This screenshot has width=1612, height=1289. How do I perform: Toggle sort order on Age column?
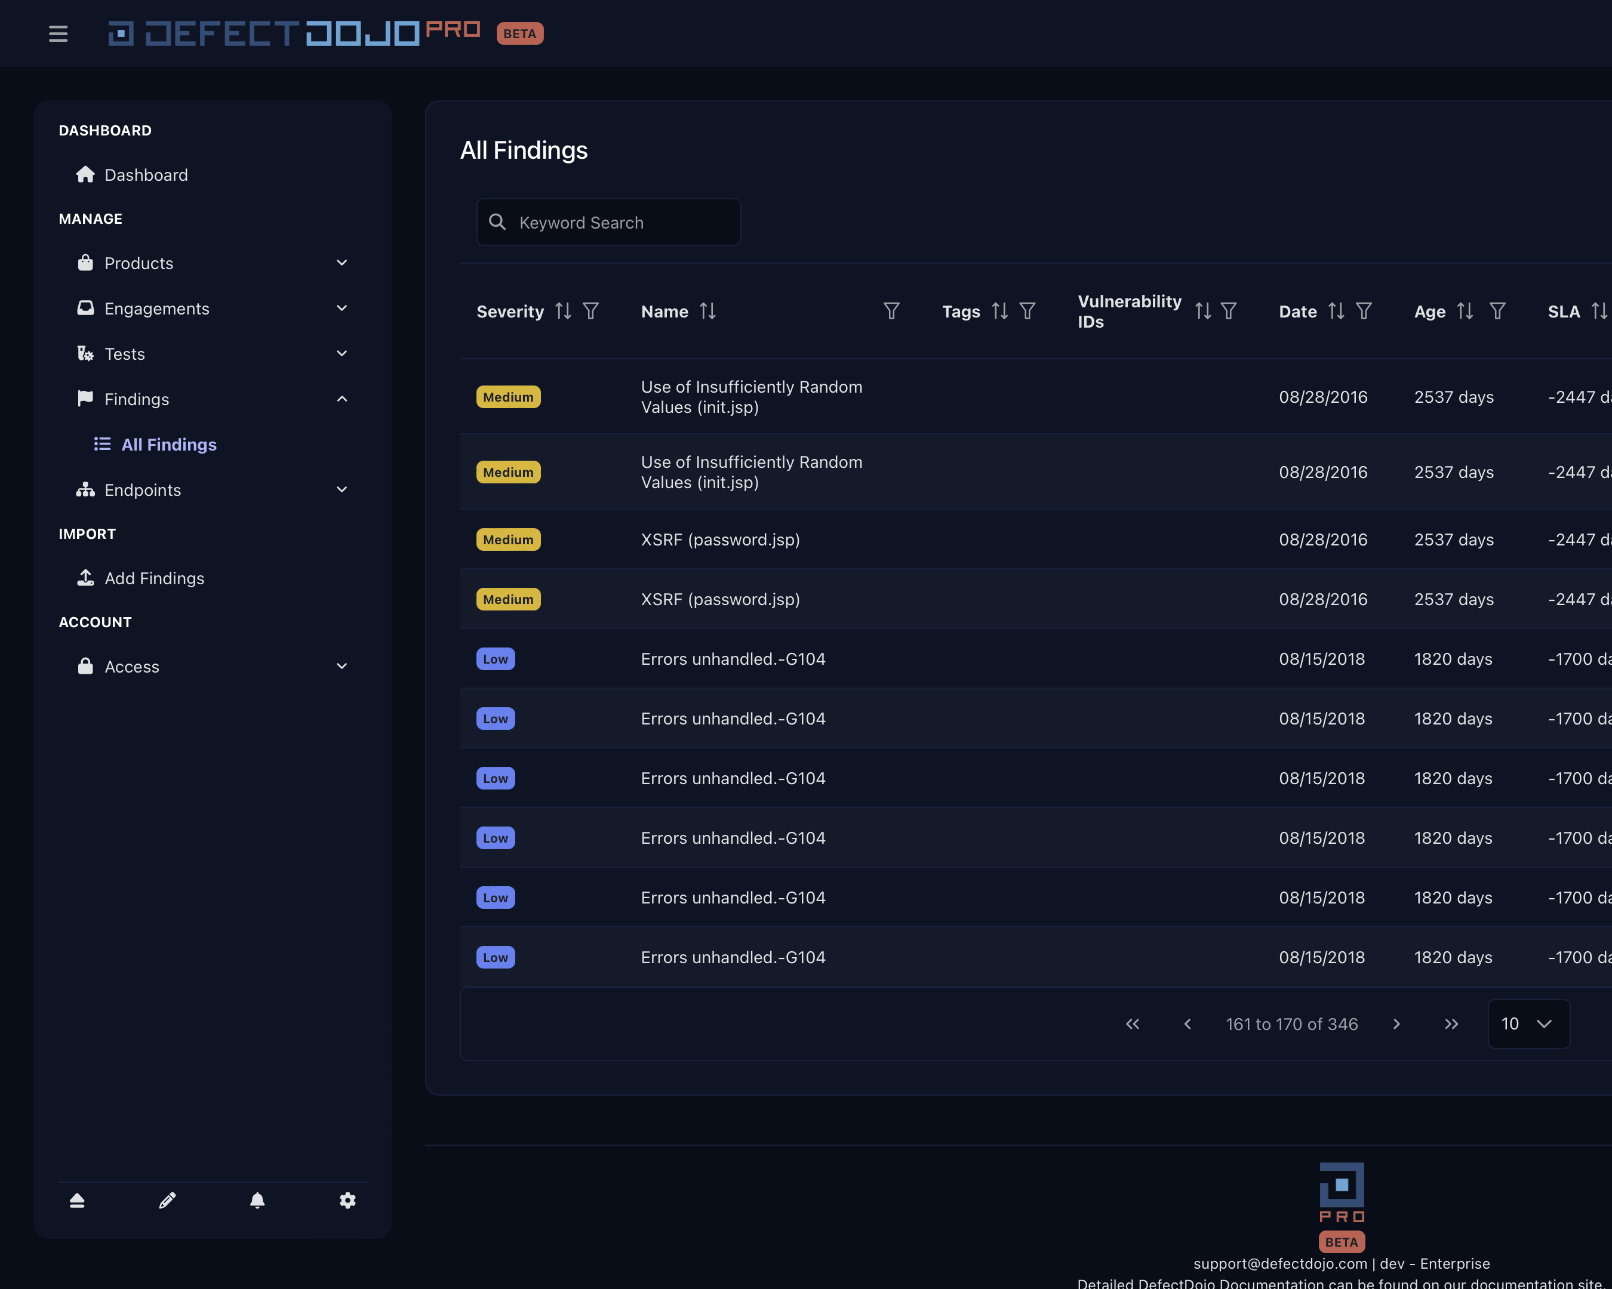coord(1465,311)
